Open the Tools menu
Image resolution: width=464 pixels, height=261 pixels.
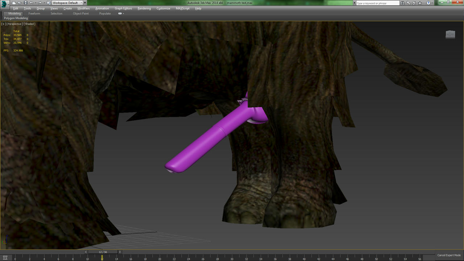click(27, 8)
